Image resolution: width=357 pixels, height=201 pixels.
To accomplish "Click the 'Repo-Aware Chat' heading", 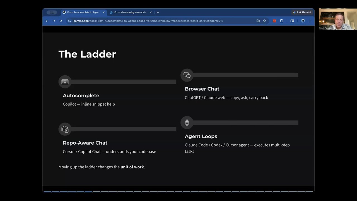I will [85, 143].
